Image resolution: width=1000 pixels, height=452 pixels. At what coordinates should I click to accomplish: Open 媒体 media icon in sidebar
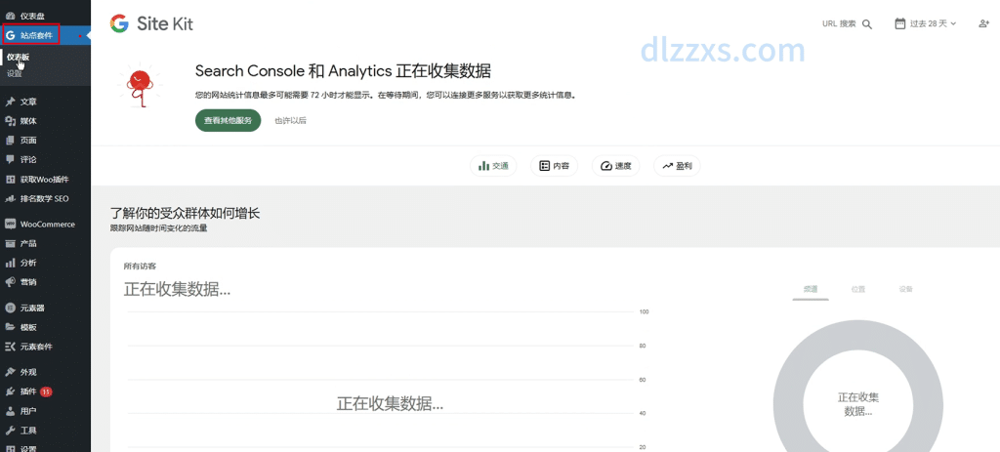tap(10, 121)
